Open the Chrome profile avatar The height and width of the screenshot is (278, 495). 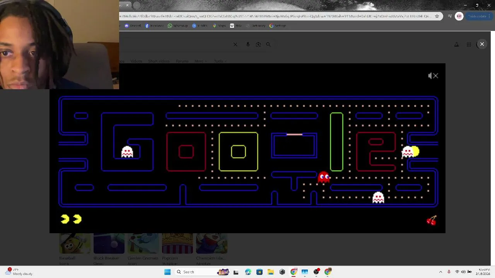pos(459,16)
